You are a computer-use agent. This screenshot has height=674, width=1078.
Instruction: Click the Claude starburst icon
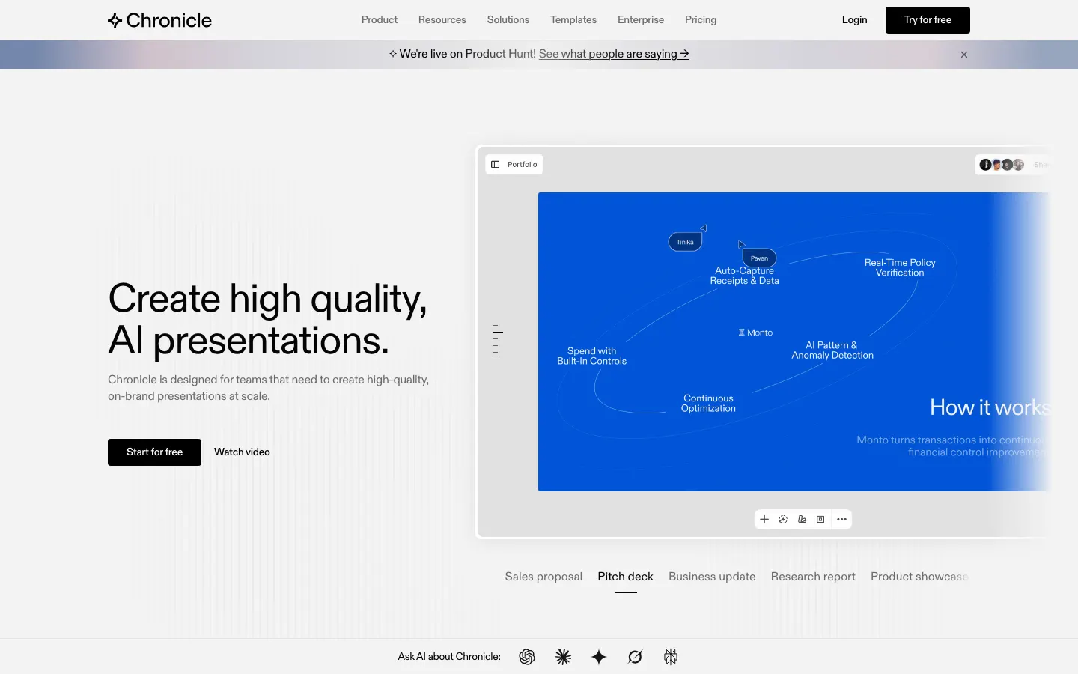(x=563, y=657)
